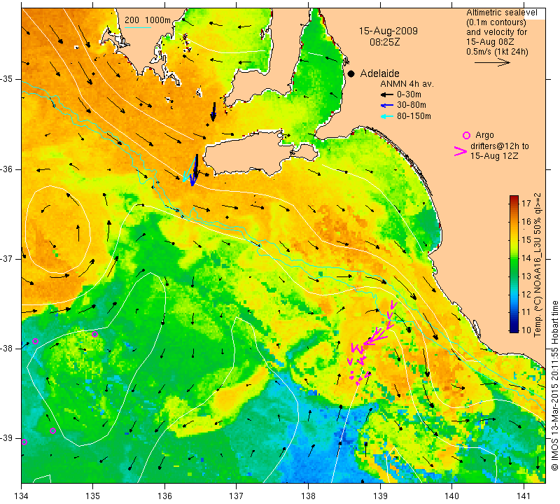The width and height of the screenshot is (560, 504).
Task: Select the 'drifters@12h to' legend text
Action: click(x=500, y=146)
